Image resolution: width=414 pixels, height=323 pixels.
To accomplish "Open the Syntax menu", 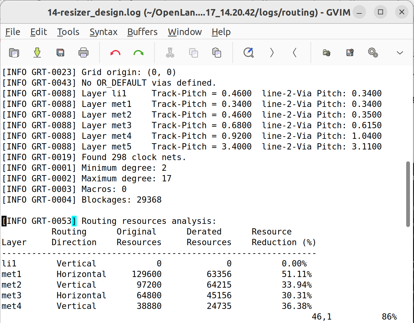I will tap(103, 32).
